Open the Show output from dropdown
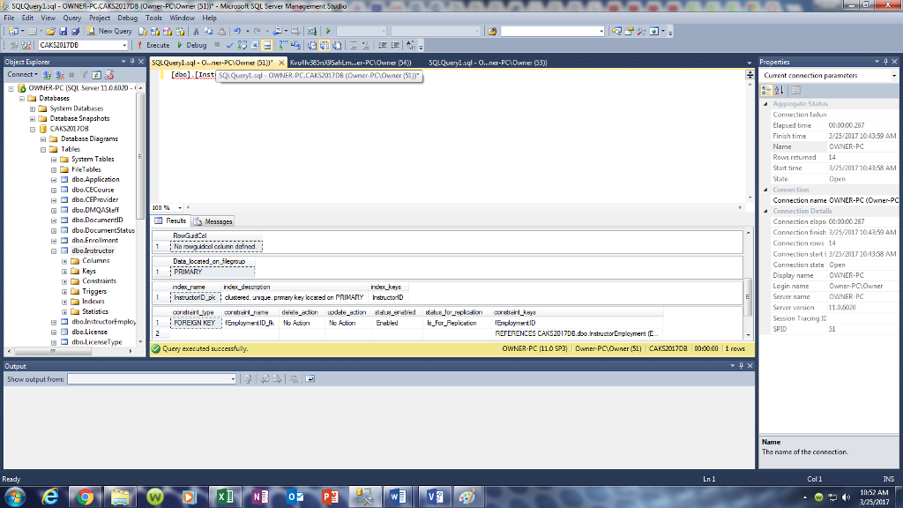The image size is (903, 508). (x=234, y=379)
